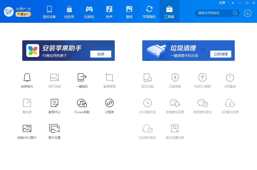Switch to the 找应用 tab
Viewport: 257px width, 170px height.
(x=69, y=12)
